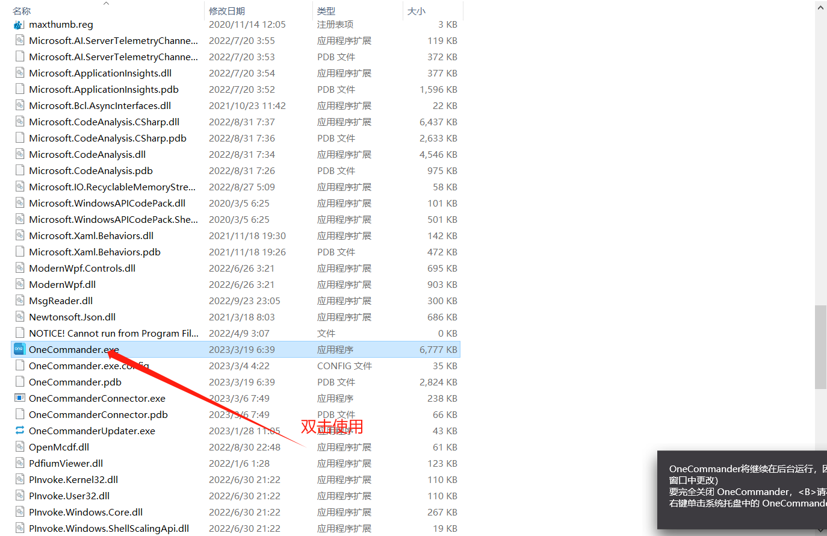Click the OneCommander.exe.config file icon
The height and width of the screenshot is (536, 827).
[x=19, y=366]
